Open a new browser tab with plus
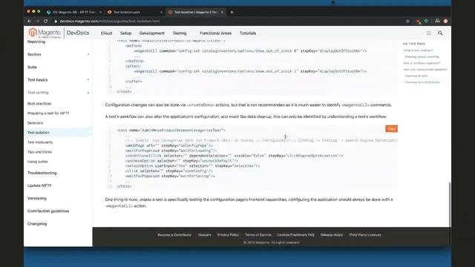This screenshot has height=267, width=475. (232, 12)
